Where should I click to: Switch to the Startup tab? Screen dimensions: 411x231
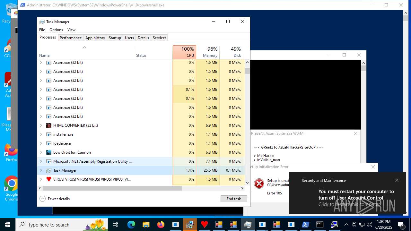pos(115,38)
